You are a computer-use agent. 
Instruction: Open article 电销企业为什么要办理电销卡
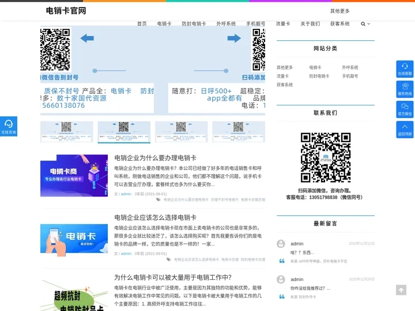tap(156, 158)
